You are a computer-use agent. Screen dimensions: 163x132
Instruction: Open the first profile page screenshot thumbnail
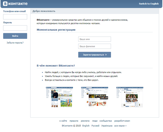coord(59,97)
